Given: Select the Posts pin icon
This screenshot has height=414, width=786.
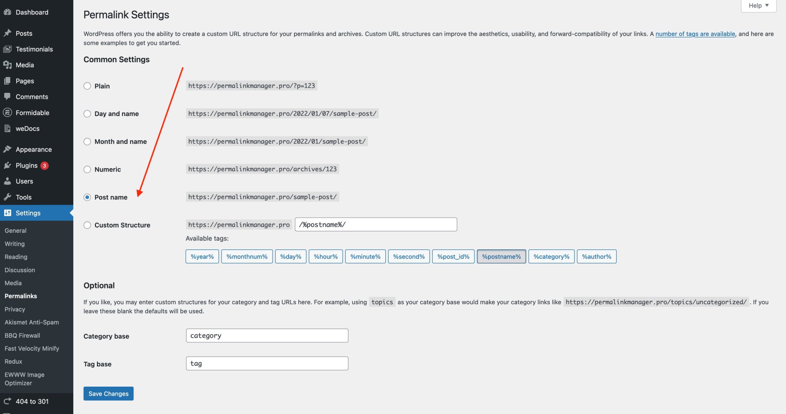Looking at the screenshot, I should pos(7,33).
